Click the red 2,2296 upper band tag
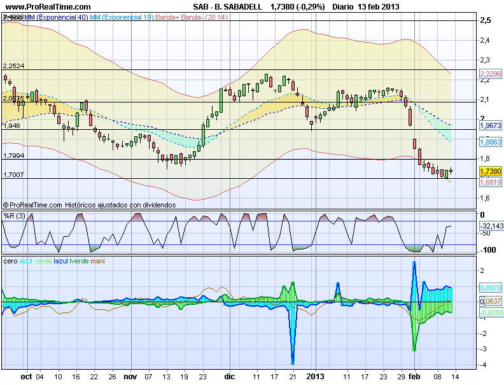Image resolution: width=504 pixels, height=385 pixels. pyautogui.click(x=489, y=74)
